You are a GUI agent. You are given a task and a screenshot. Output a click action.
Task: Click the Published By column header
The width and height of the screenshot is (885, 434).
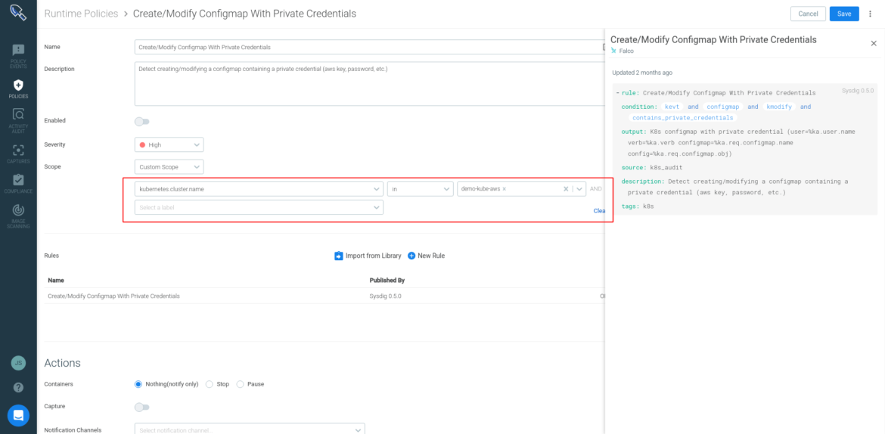pos(387,280)
